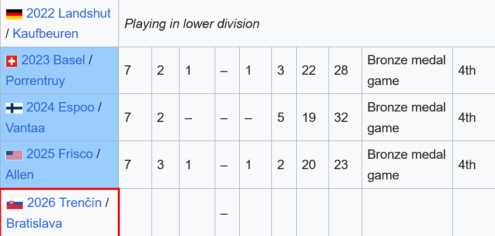Select Bronze medal game cell in 2024 row
The image size is (495, 236).
coord(406,117)
